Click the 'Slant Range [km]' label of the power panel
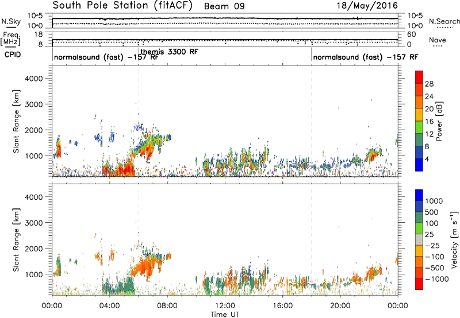The height and width of the screenshot is (318, 460). pos(16,121)
